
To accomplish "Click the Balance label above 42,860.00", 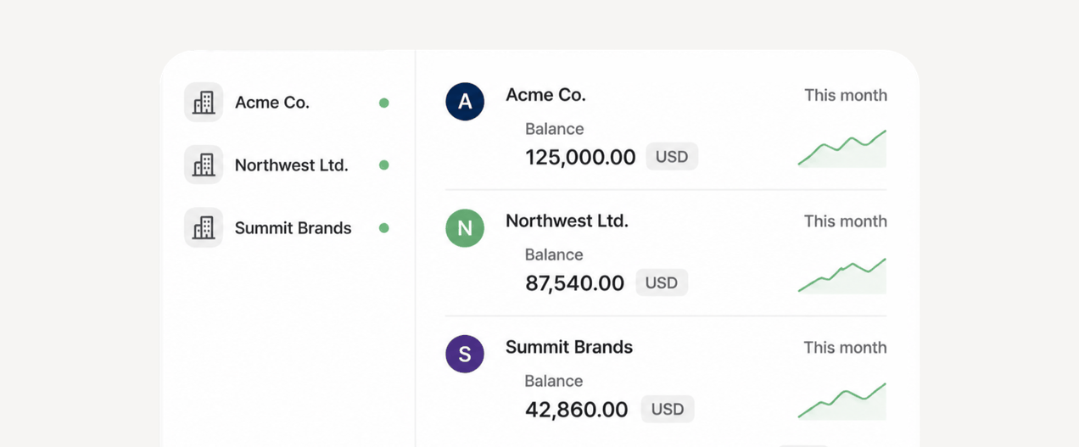I will tap(554, 381).
